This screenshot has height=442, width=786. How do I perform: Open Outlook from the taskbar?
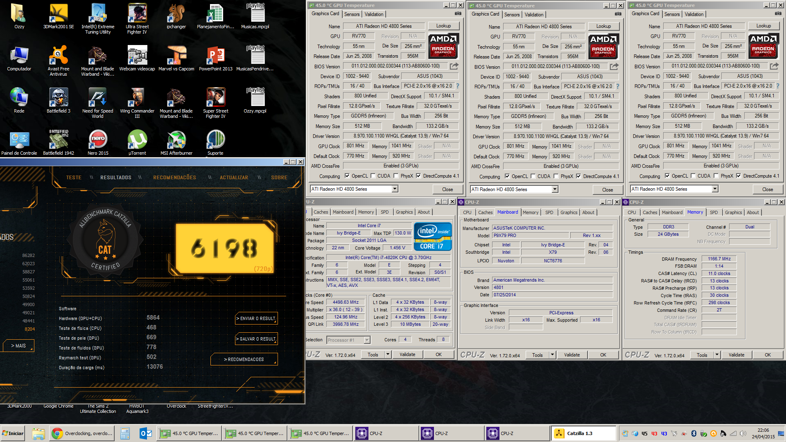point(146,433)
